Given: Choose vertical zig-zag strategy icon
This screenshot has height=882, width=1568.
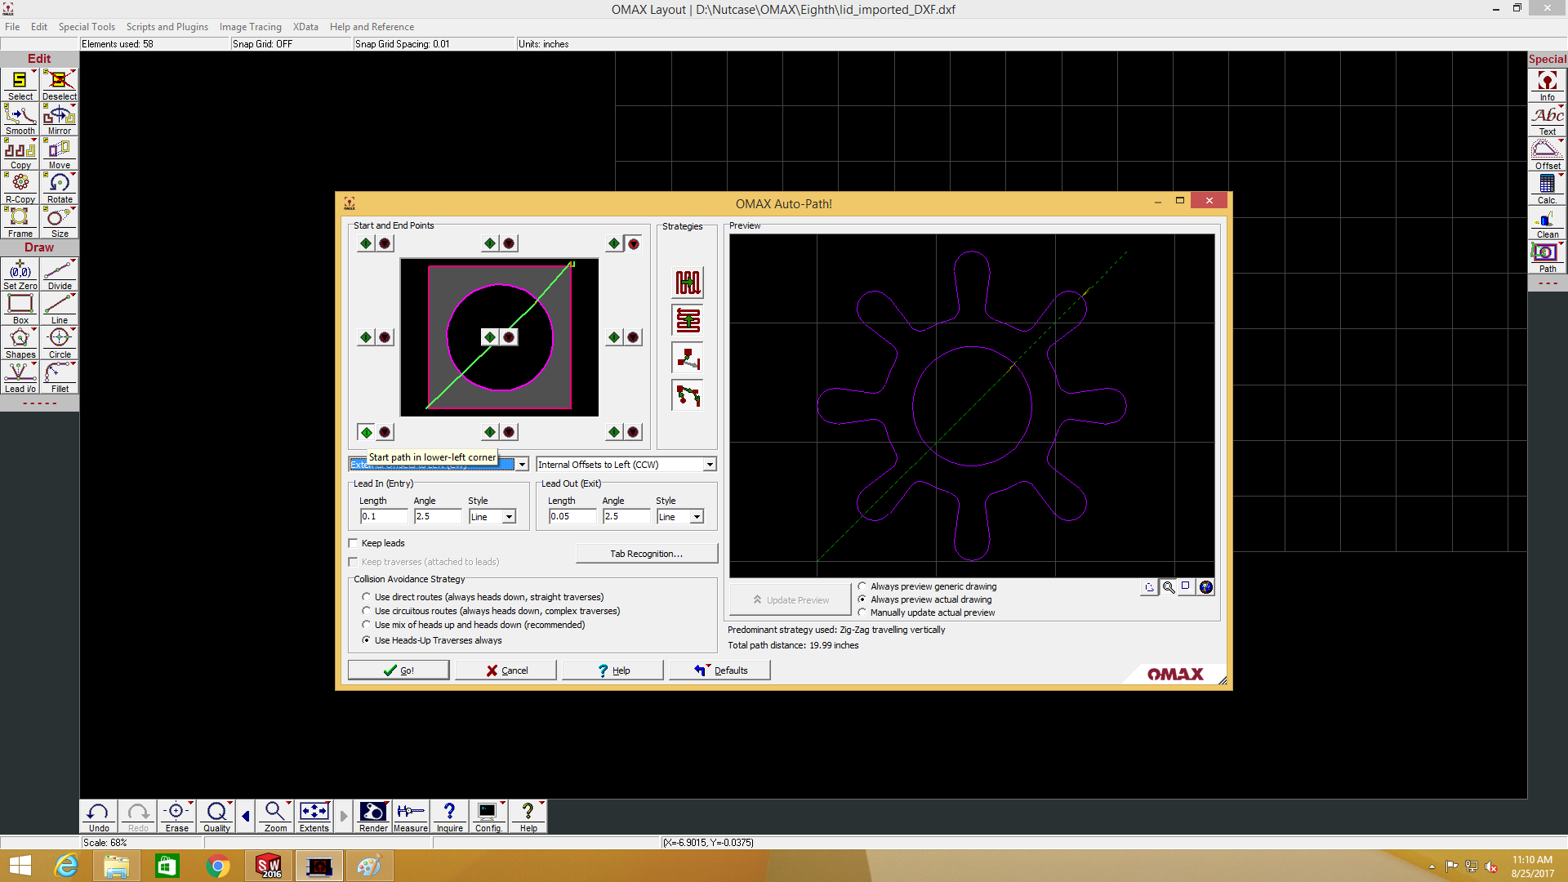Looking at the screenshot, I should click(x=688, y=283).
